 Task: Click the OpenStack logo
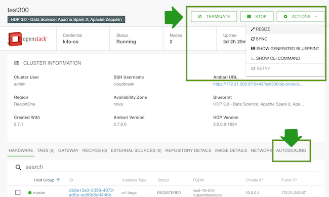click(28, 39)
